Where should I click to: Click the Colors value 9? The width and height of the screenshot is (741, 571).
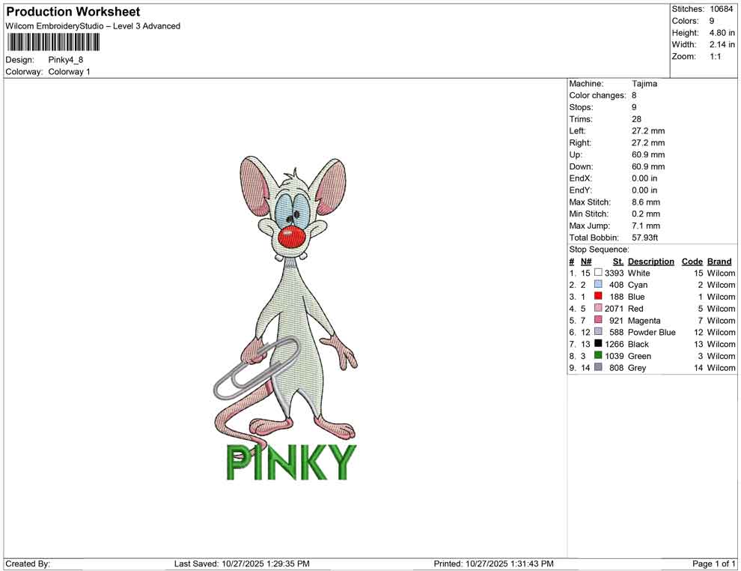(712, 21)
